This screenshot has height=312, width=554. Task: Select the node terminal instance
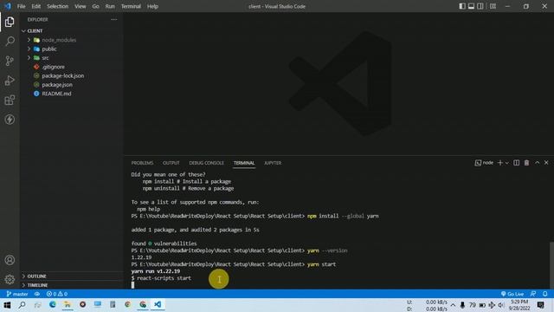click(484, 163)
